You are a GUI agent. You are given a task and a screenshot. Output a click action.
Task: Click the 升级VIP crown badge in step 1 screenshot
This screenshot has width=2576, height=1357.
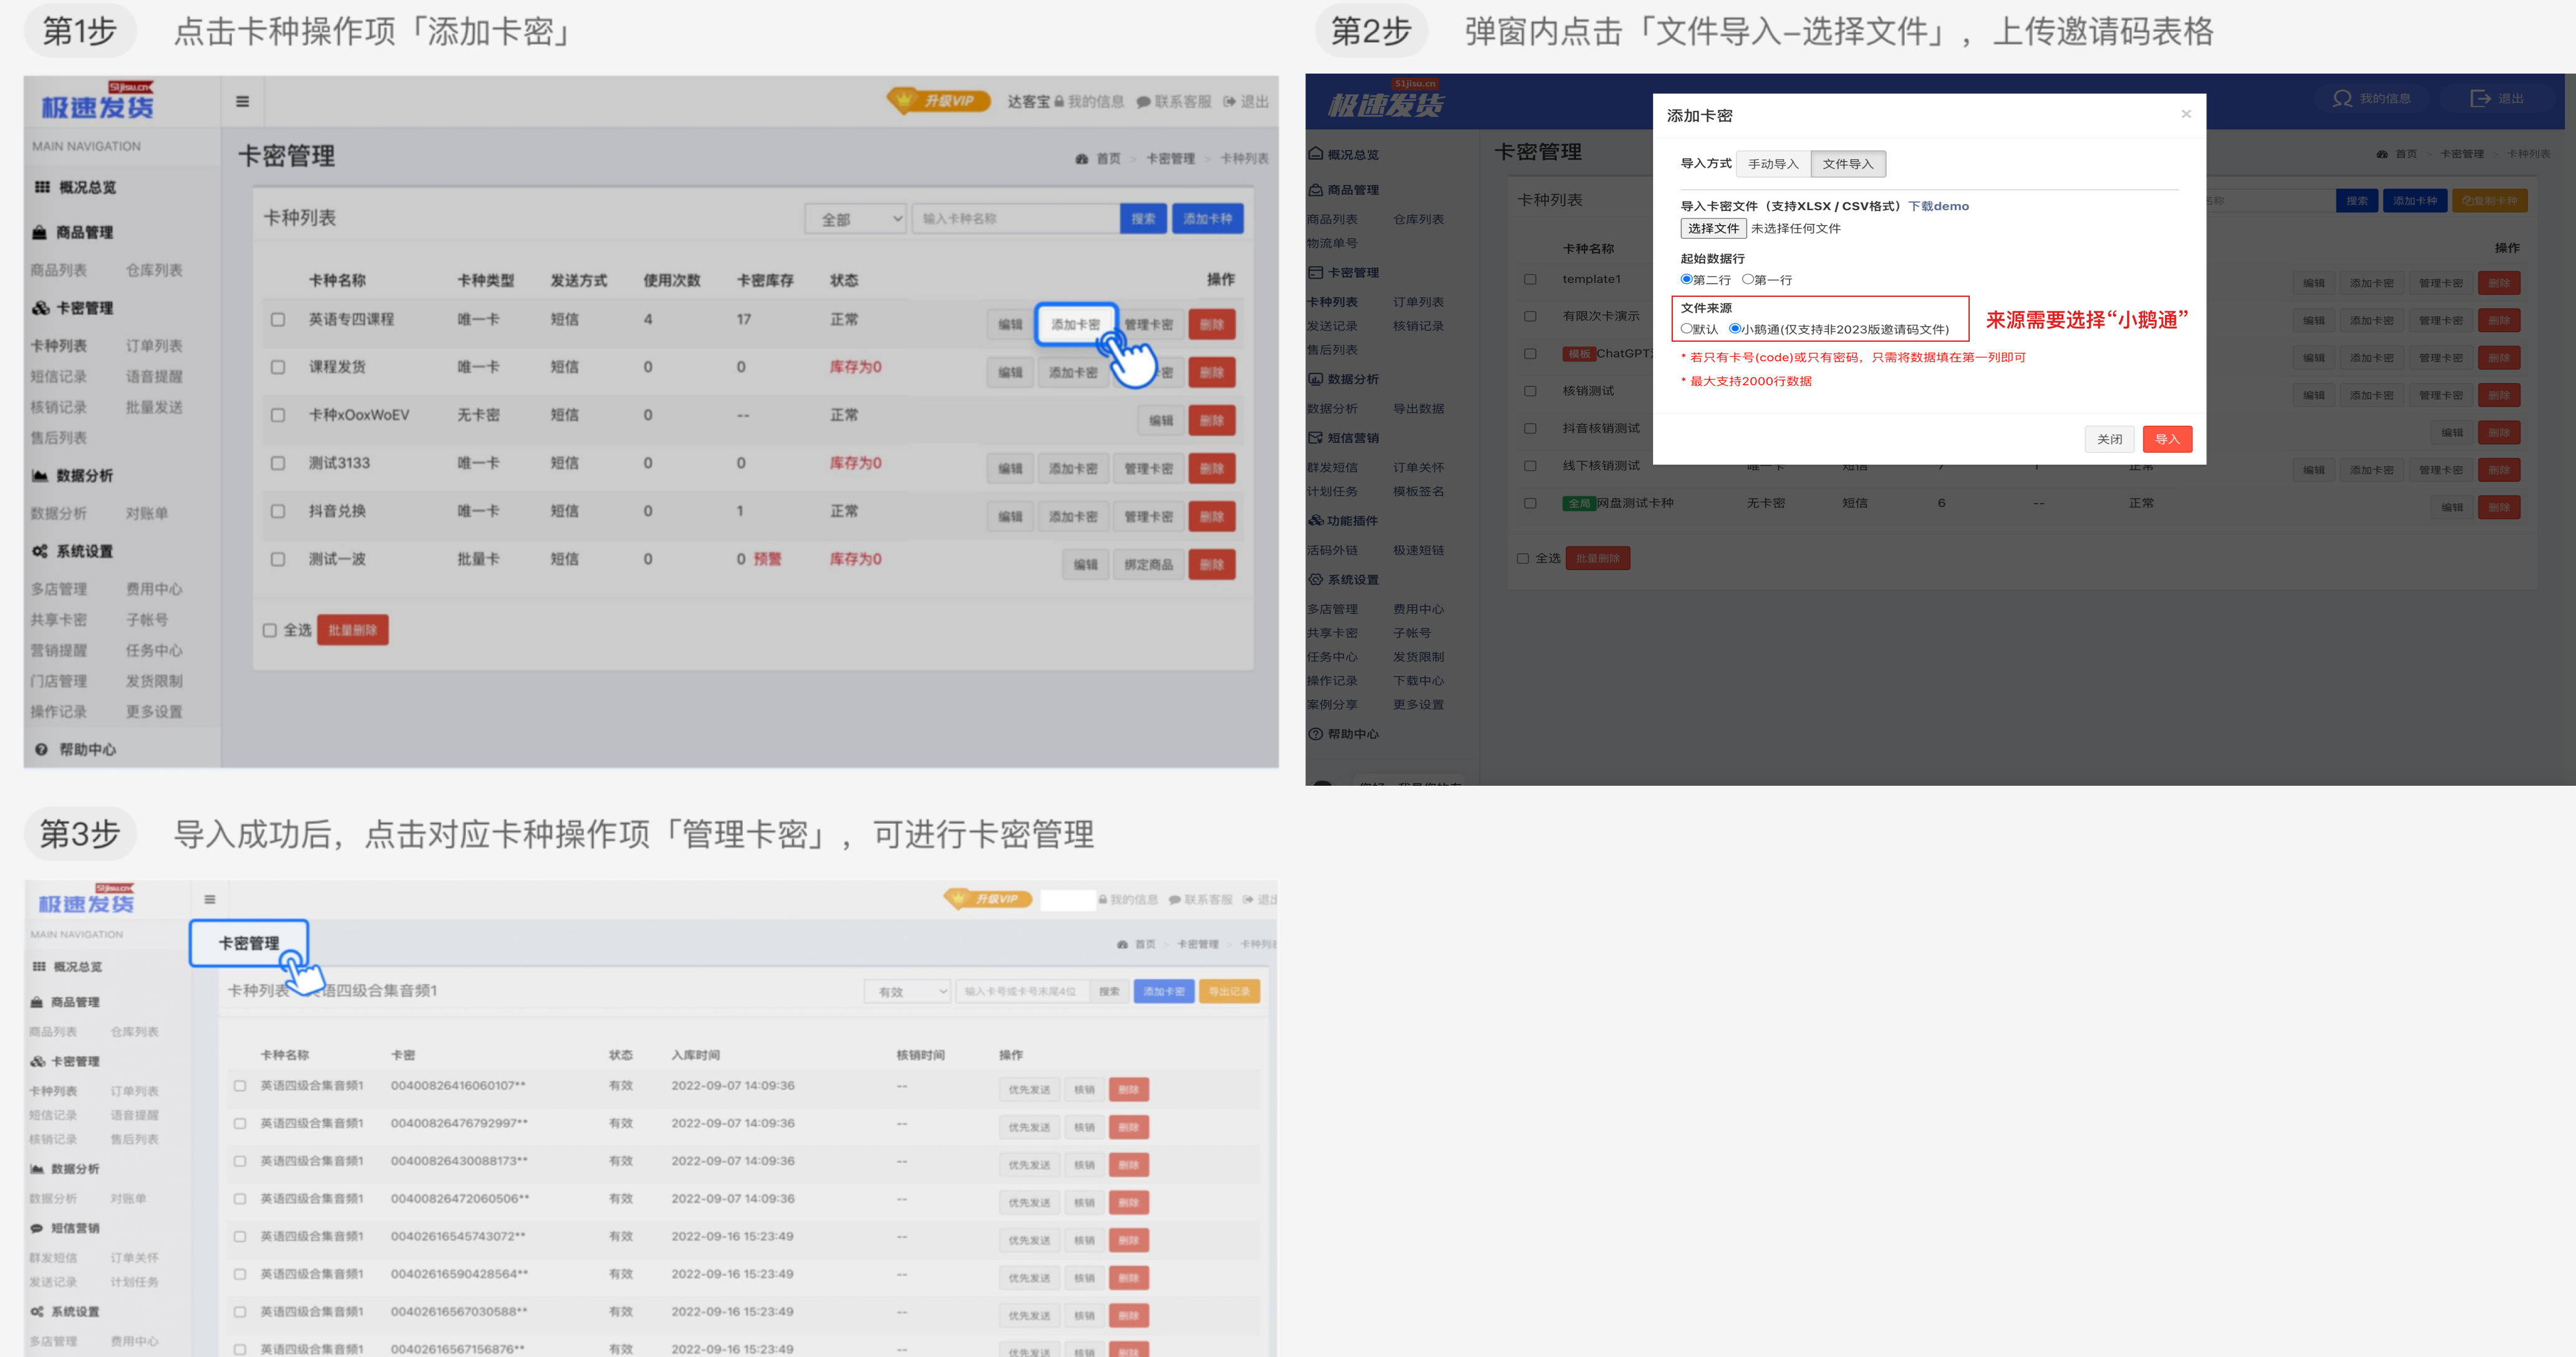[938, 100]
